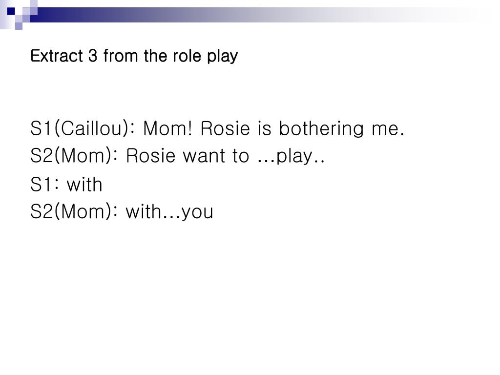Select the phrase "role play" in the title
The image size is (500, 375).
(x=206, y=57)
